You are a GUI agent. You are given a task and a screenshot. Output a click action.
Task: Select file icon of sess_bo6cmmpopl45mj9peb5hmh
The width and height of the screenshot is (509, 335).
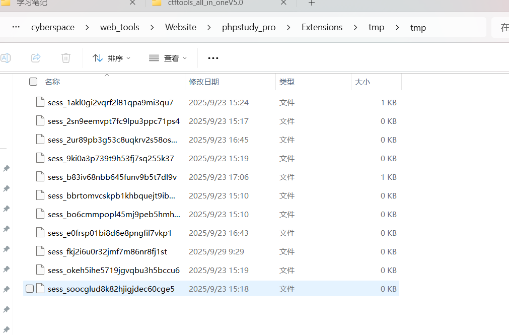tap(40, 214)
